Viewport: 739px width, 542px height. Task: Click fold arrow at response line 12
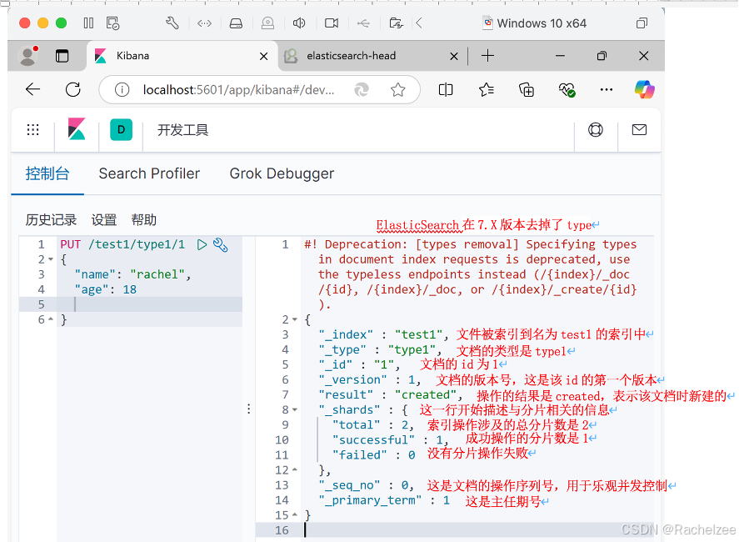pos(295,470)
